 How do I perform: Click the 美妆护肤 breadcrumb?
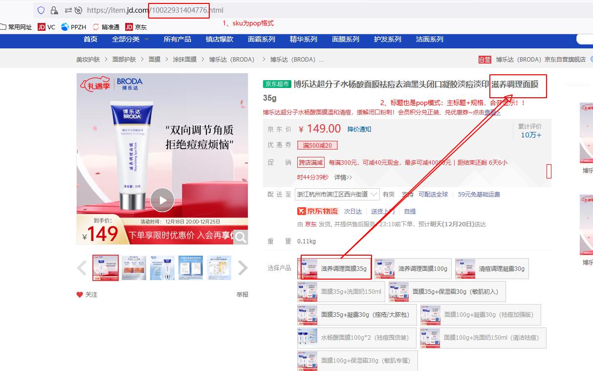click(x=88, y=60)
